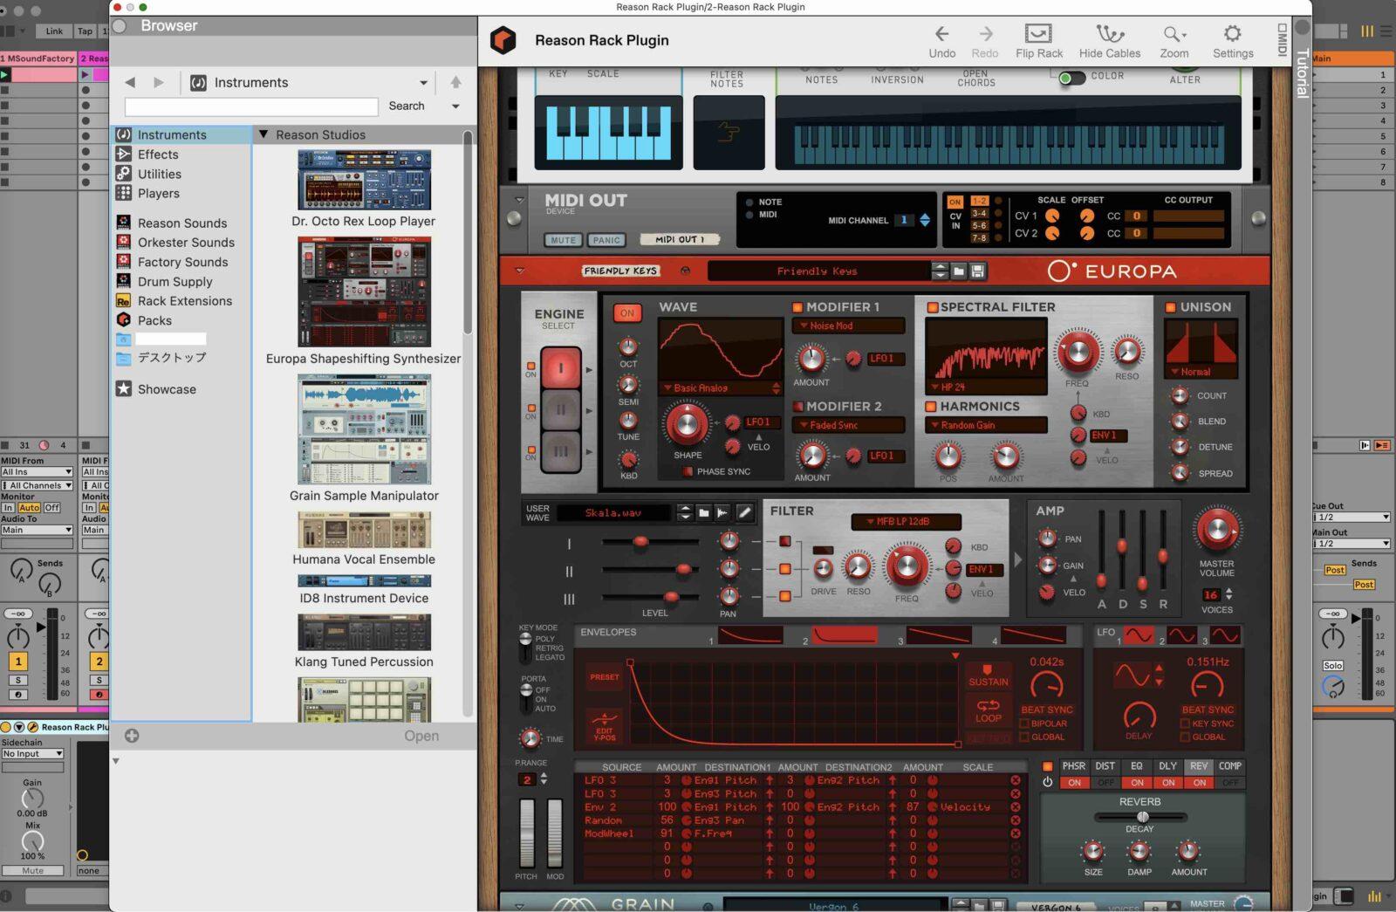This screenshot has width=1396, height=912.
Task: Click the Open button in the browser
Action: pos(421,736)
